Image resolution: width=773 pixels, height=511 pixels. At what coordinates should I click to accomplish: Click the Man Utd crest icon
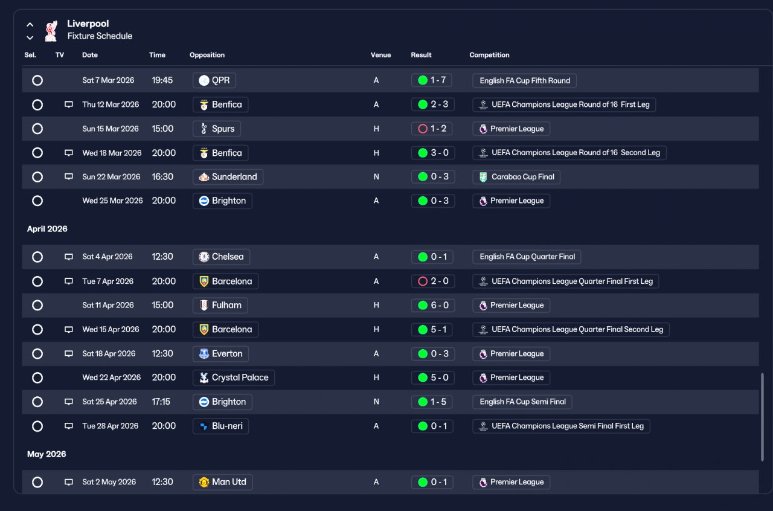tap(204, 482)
